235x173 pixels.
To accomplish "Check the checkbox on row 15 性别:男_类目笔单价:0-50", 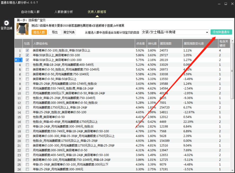I will [x=27, y=117].
